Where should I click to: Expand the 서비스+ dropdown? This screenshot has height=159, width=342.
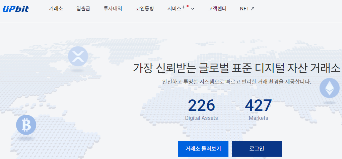tap(181, 9)
